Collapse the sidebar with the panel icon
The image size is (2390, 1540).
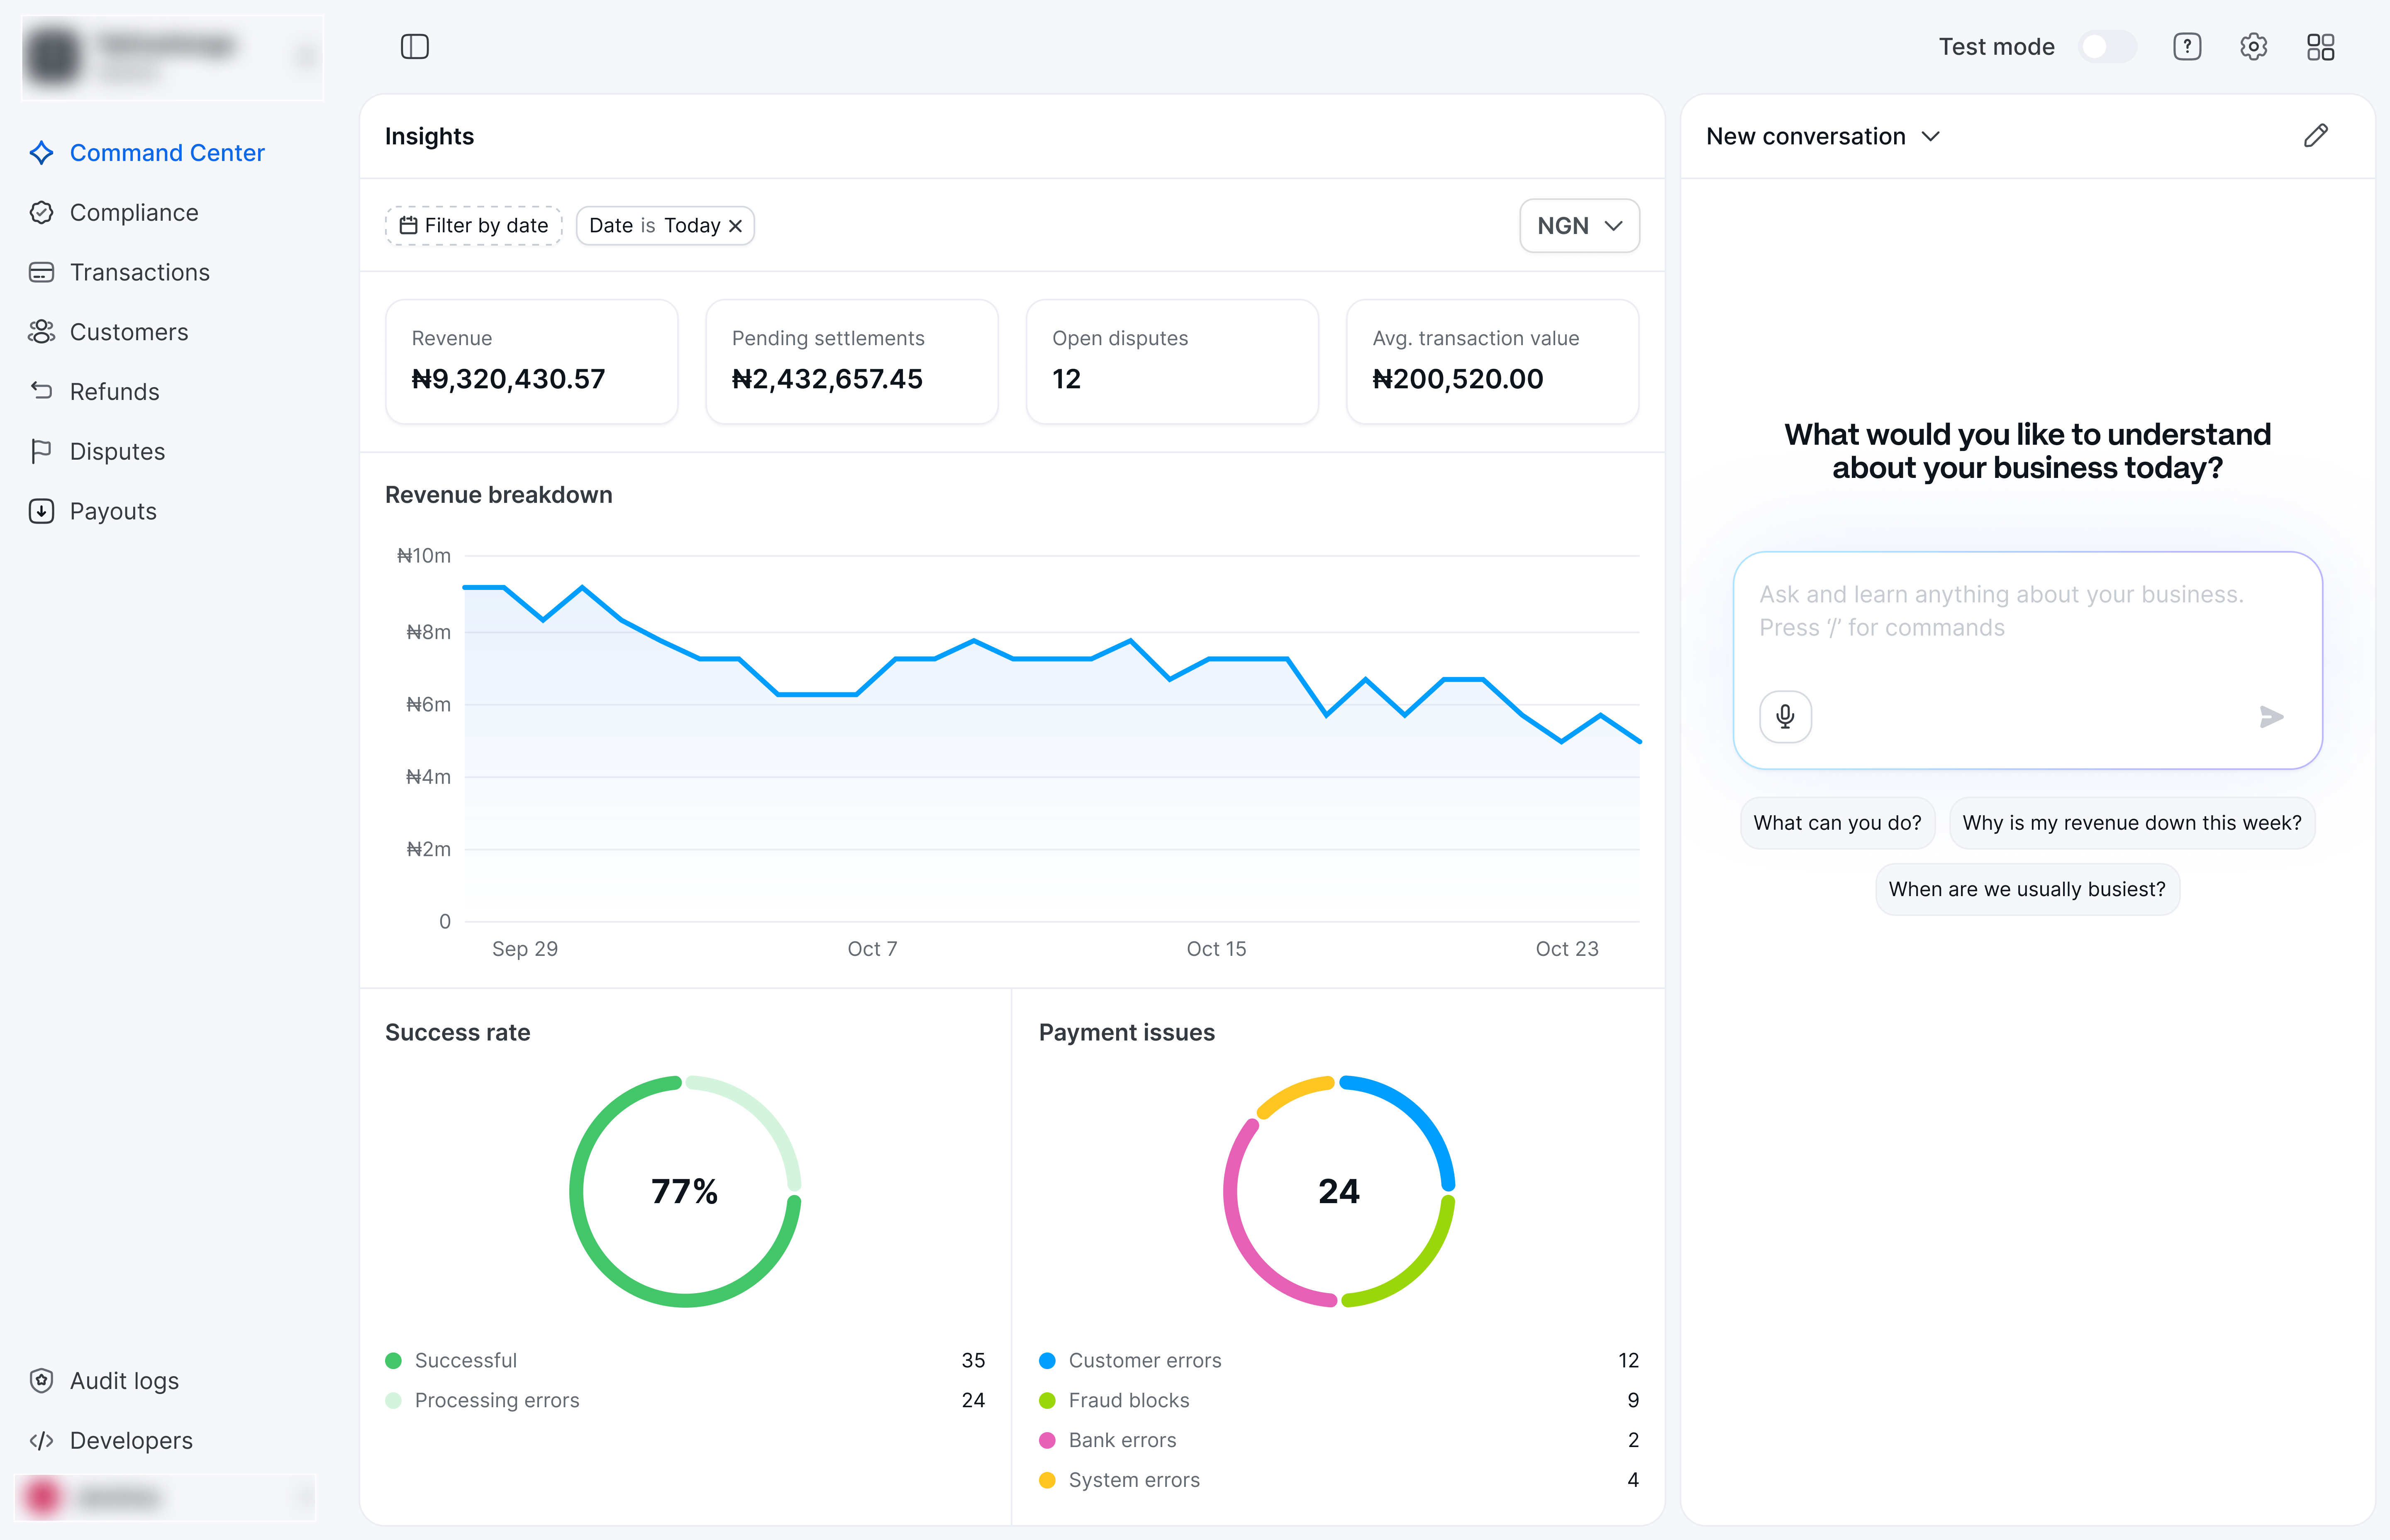coord(414,47)
